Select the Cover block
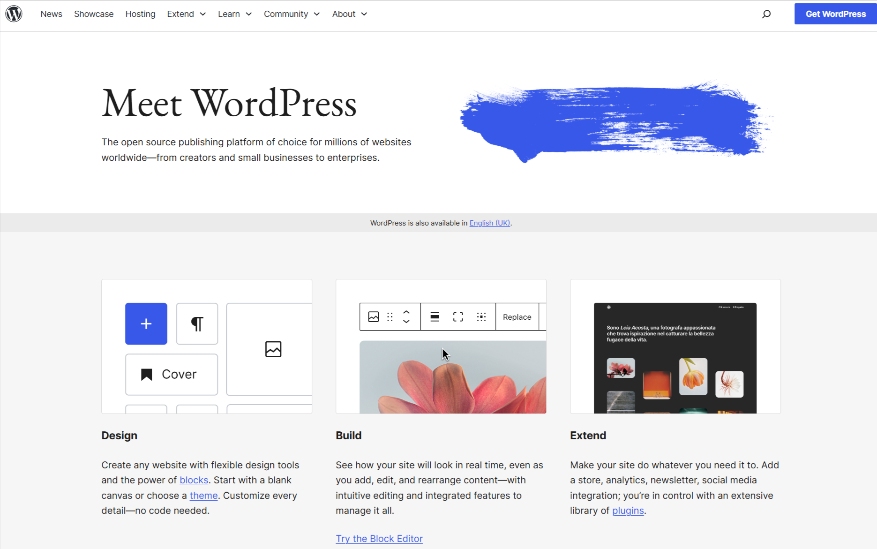 [171, 374]
